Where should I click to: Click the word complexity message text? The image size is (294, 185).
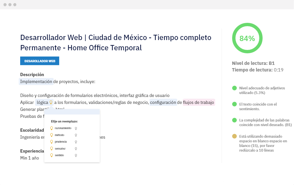pos(266,122)
